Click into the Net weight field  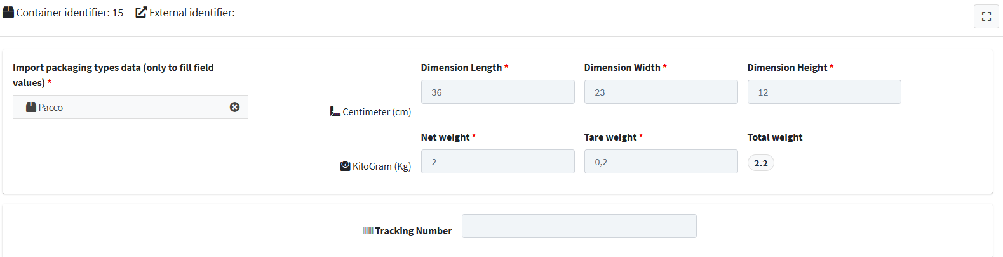click(x=498, y=161)
